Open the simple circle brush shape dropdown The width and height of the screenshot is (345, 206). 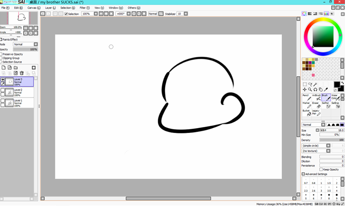pos(316,146)
